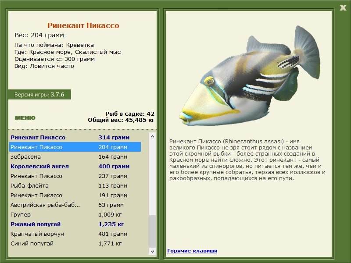Open the МЕНЮ button
351x263 pixels.
pos(25,118)
